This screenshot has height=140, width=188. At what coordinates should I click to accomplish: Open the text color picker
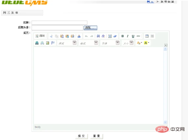tap(140, 43)
